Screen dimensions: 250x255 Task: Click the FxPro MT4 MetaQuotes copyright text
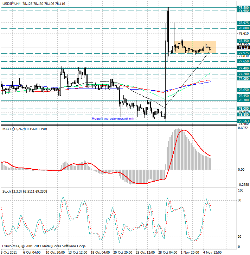44,246
